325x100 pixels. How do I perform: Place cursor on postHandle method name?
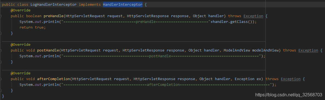pos(48,50)
